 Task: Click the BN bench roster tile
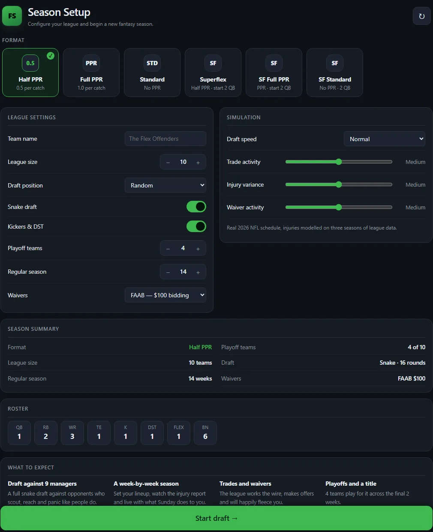click(205, 433)
